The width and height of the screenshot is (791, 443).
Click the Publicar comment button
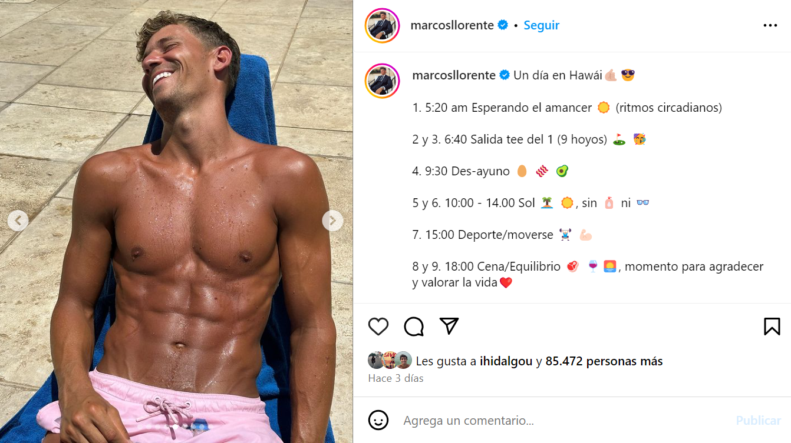(759, 421)
